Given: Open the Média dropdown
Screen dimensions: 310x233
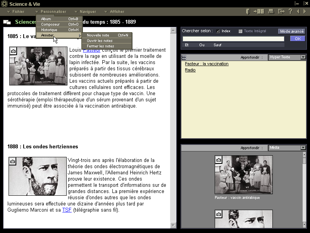Looking at the screenshot, I should pyautogui.click(x=303, y=148).
